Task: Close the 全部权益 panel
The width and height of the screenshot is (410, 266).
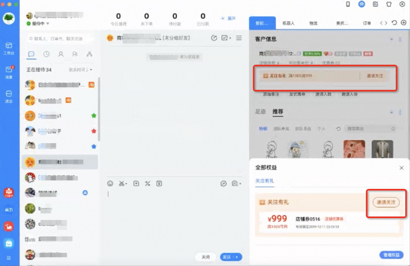Action: (x=402, y=168)
